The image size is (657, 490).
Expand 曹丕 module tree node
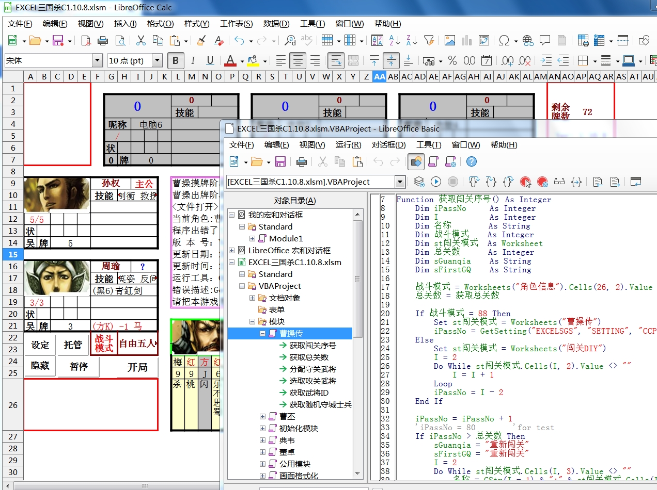point(263,416)
